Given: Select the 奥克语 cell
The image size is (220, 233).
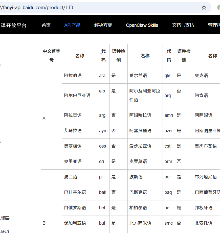Looking at the screenshot, I should click(207, 76).
